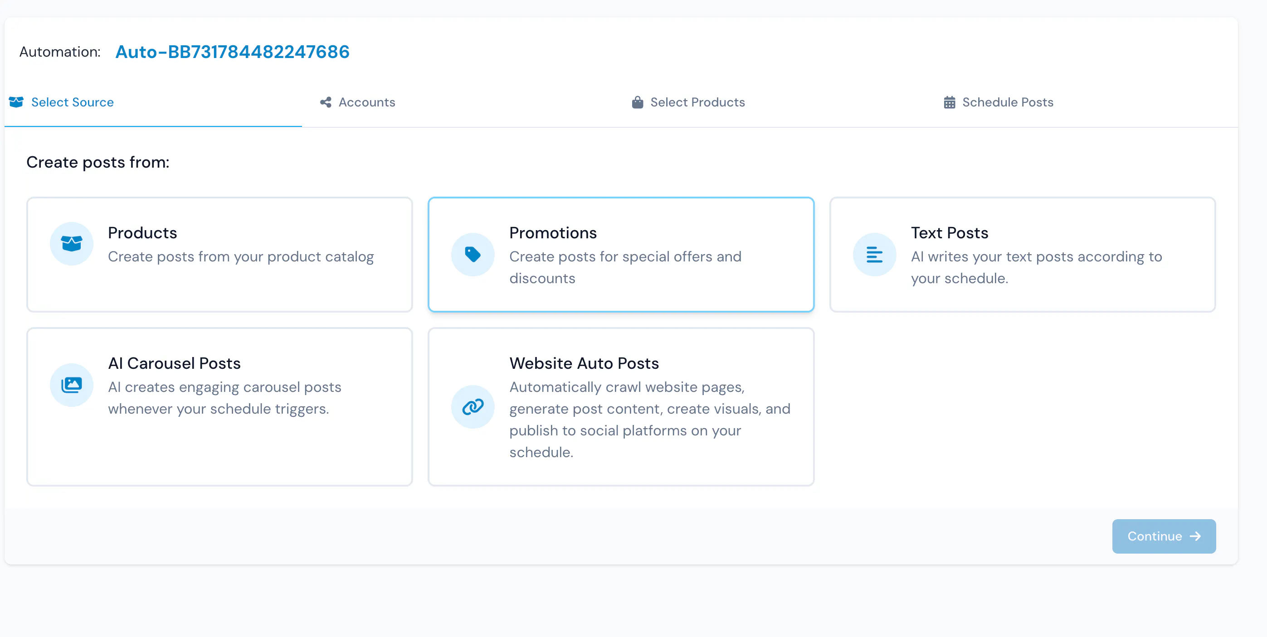Click 'AI creates engaging carousel posts' description

tap(224, 398)
